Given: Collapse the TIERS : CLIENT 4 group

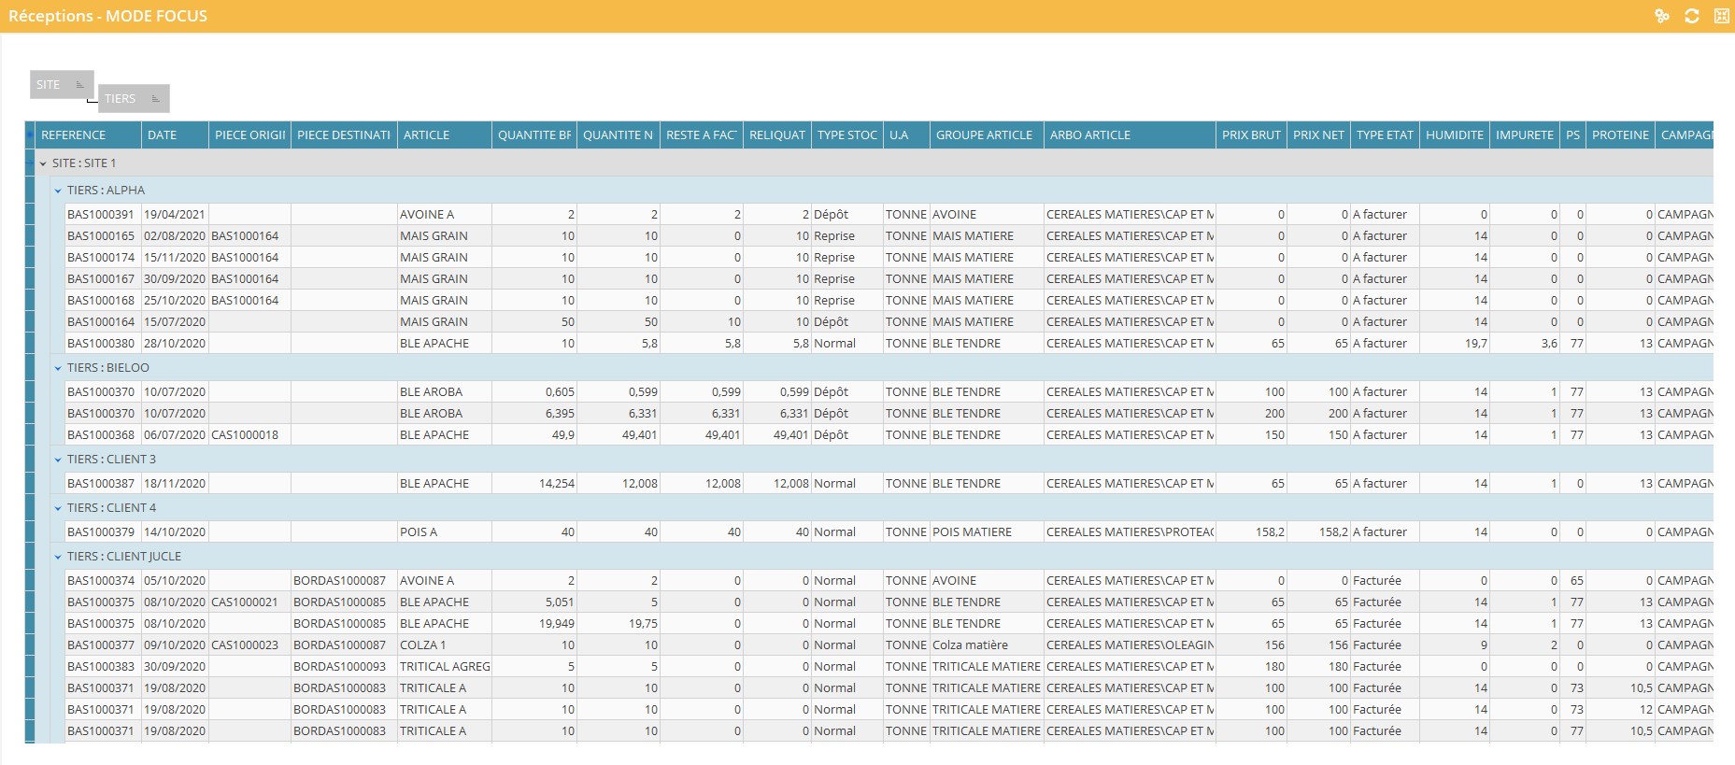Looking at the screenshot, I should [x=58, y=508].
